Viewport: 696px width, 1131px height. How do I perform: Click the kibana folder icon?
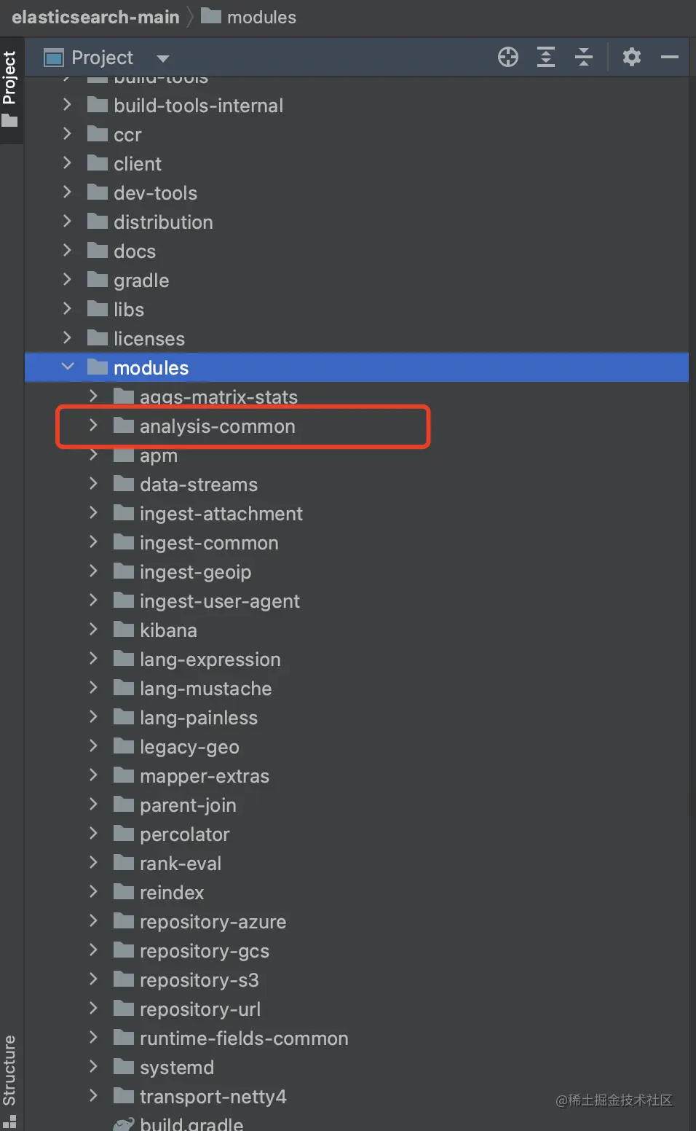(124, 630)
